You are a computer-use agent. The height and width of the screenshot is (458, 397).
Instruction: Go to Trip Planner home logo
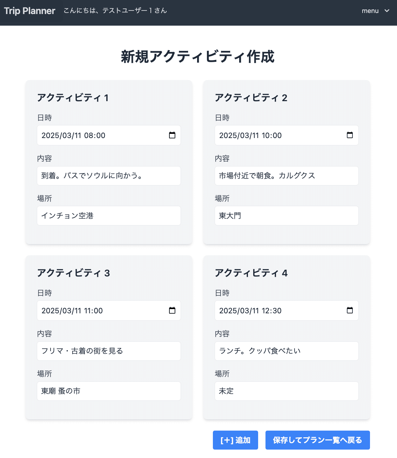pos(29,11)
